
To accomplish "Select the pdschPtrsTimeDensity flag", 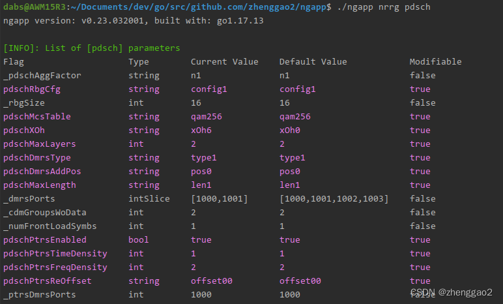I will click(x=55, y=254).
